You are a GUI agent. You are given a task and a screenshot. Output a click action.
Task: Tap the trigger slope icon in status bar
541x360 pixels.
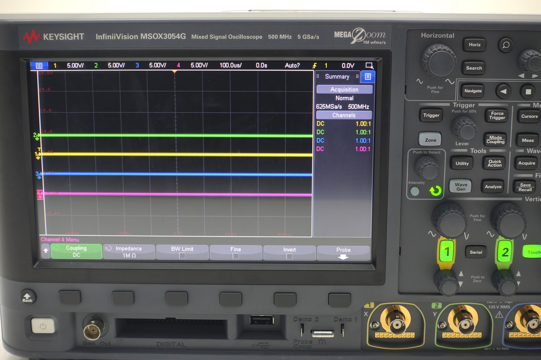[315, 65]
